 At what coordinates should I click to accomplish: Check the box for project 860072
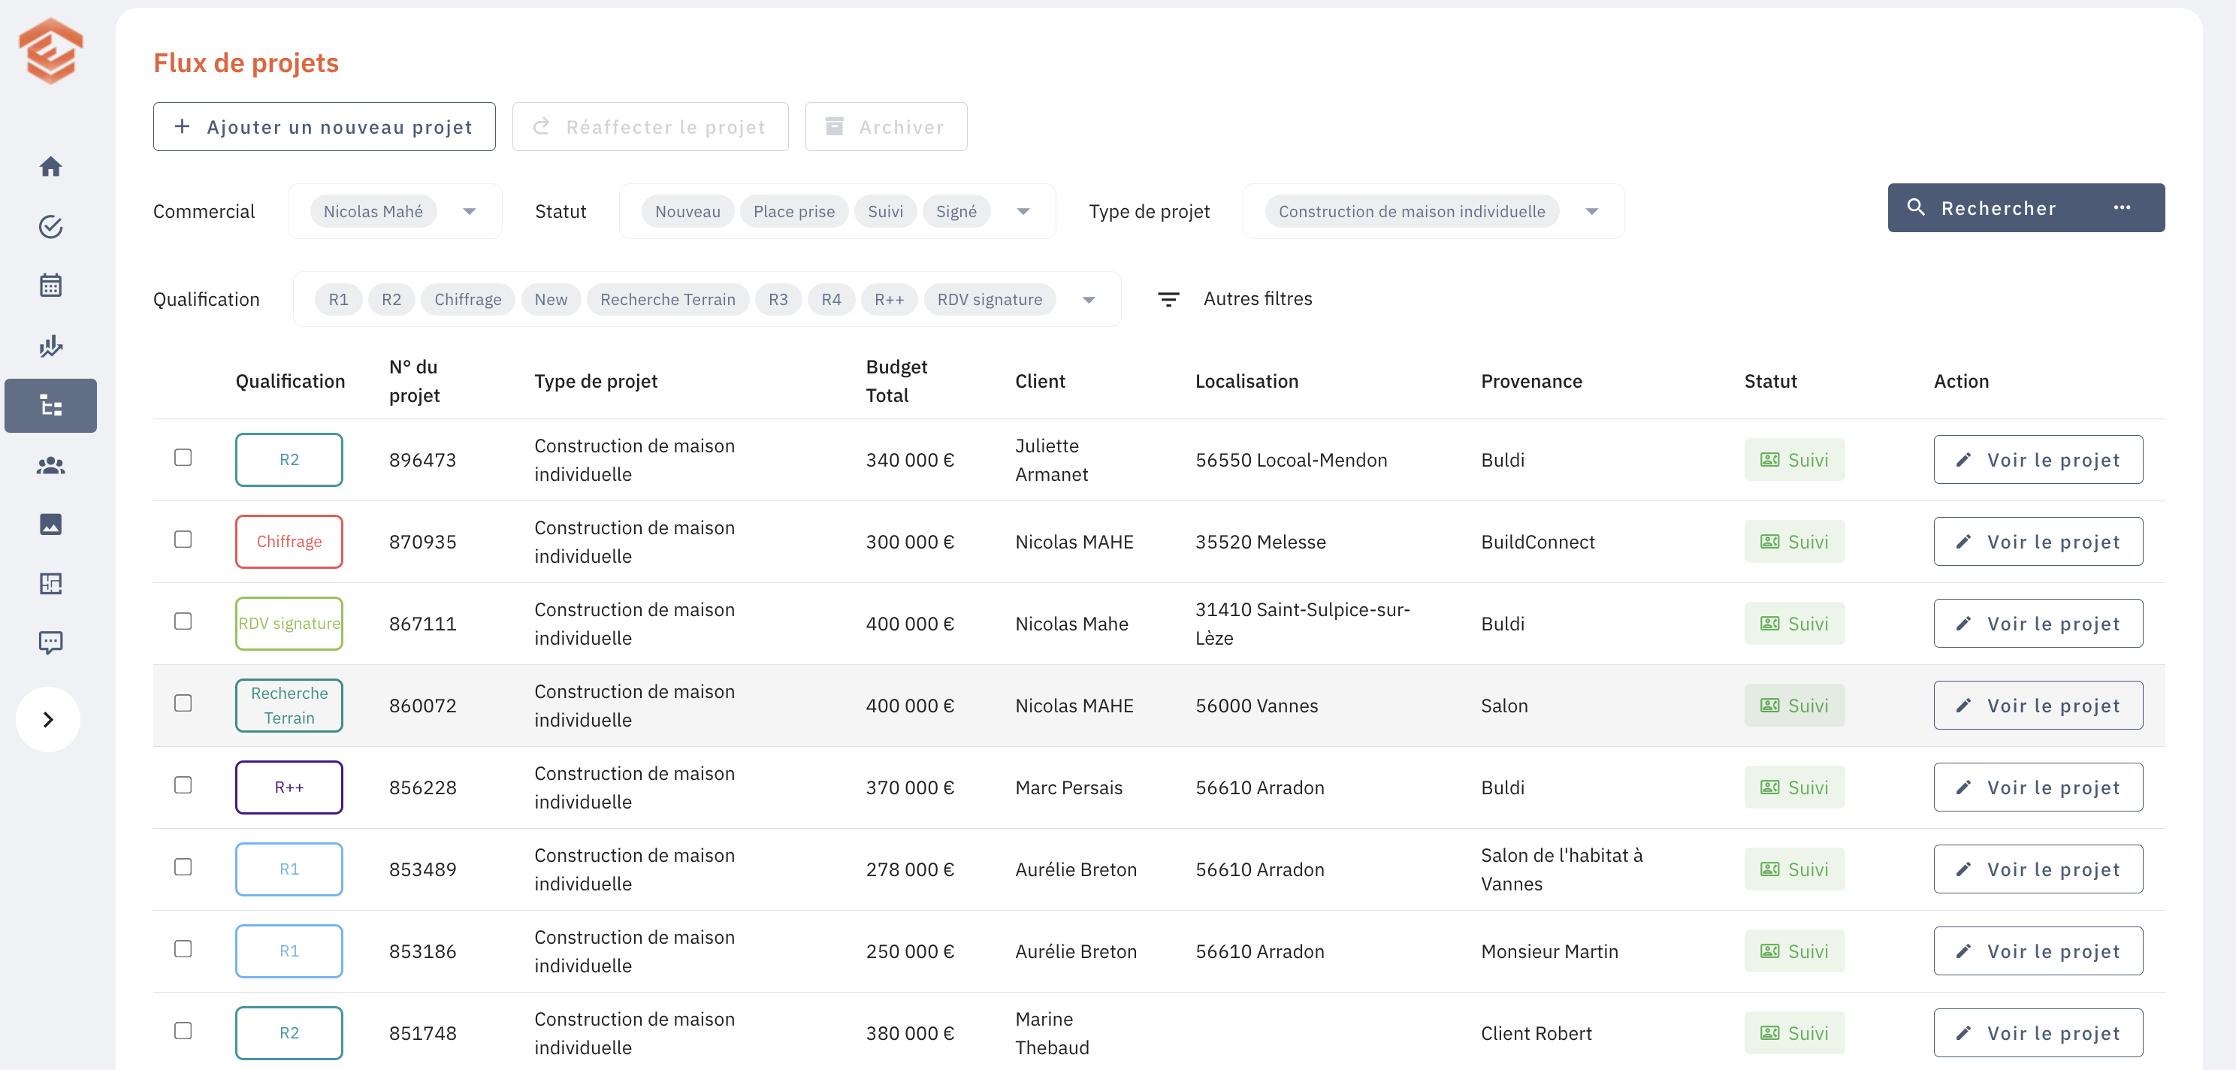pyautogui.click(x=183, y=703)
